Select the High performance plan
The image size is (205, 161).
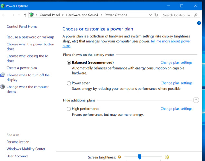tap(69, 109)
